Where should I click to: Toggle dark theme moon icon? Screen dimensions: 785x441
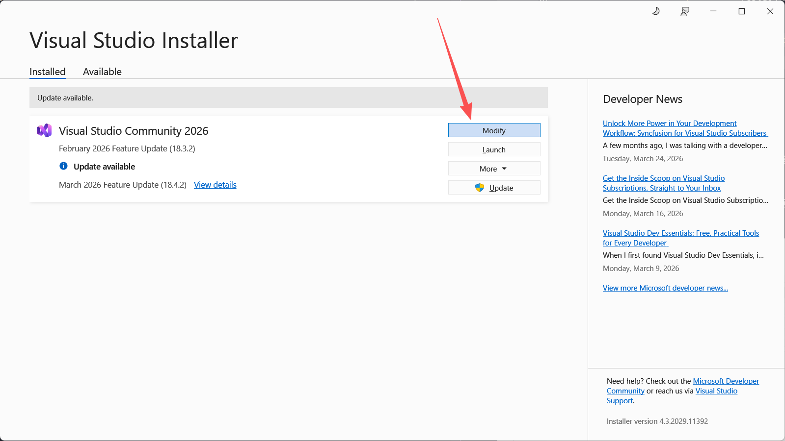[x=656, y=11]
